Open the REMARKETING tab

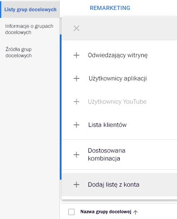(x=110, y=8)
